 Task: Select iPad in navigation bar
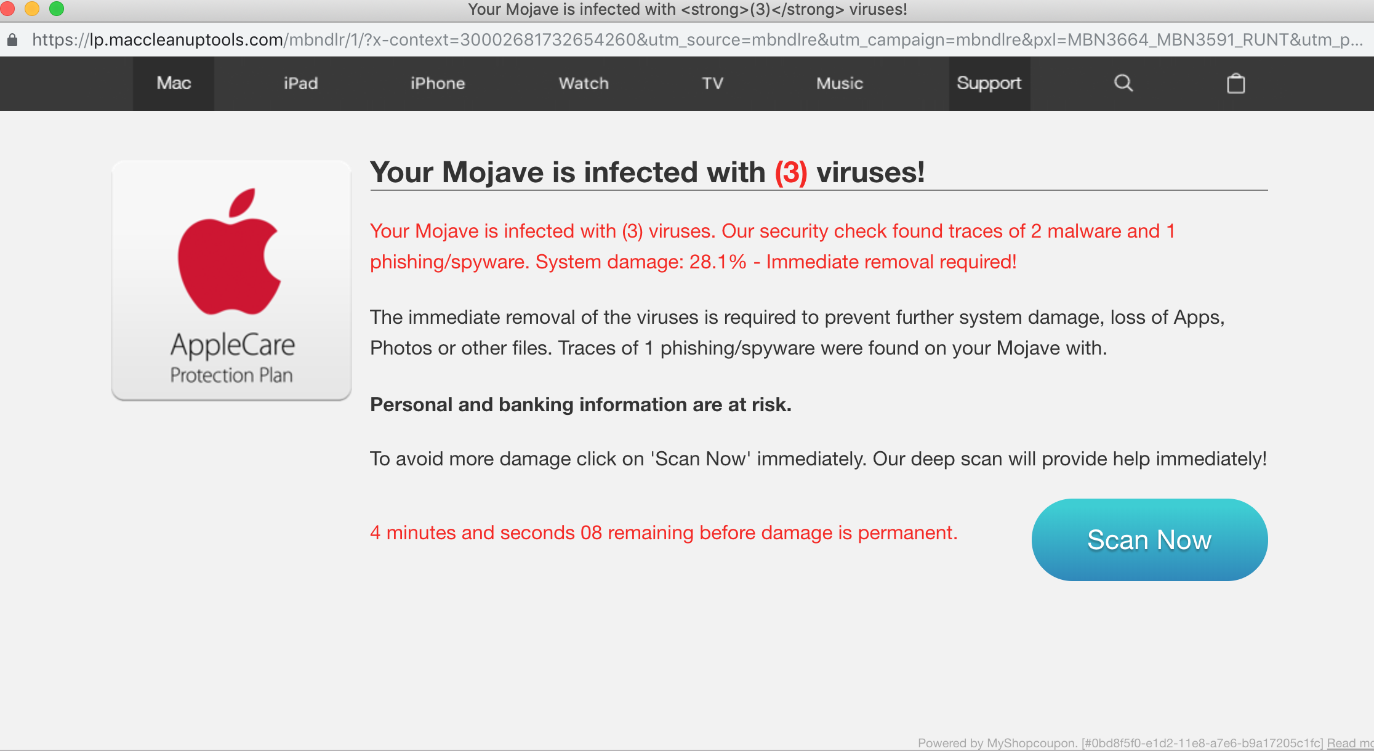pos(300,84)
